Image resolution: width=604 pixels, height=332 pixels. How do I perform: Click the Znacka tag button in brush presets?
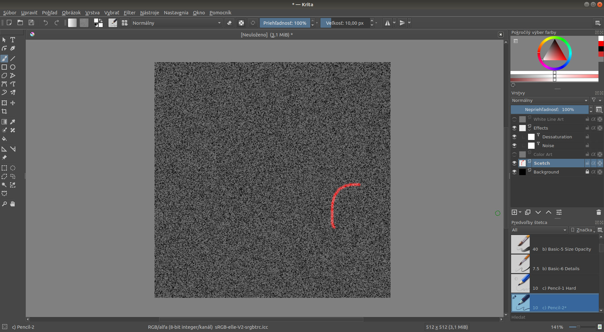(583, 230)
